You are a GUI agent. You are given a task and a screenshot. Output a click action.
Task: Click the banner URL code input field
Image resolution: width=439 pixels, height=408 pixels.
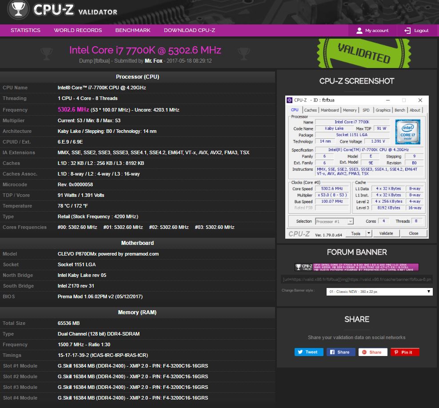point(357,279)
